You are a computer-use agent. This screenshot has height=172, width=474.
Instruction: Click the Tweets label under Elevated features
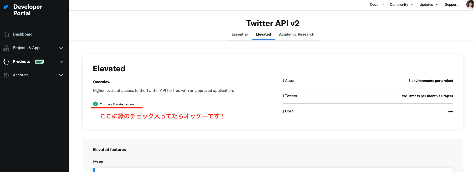point(98,162)
